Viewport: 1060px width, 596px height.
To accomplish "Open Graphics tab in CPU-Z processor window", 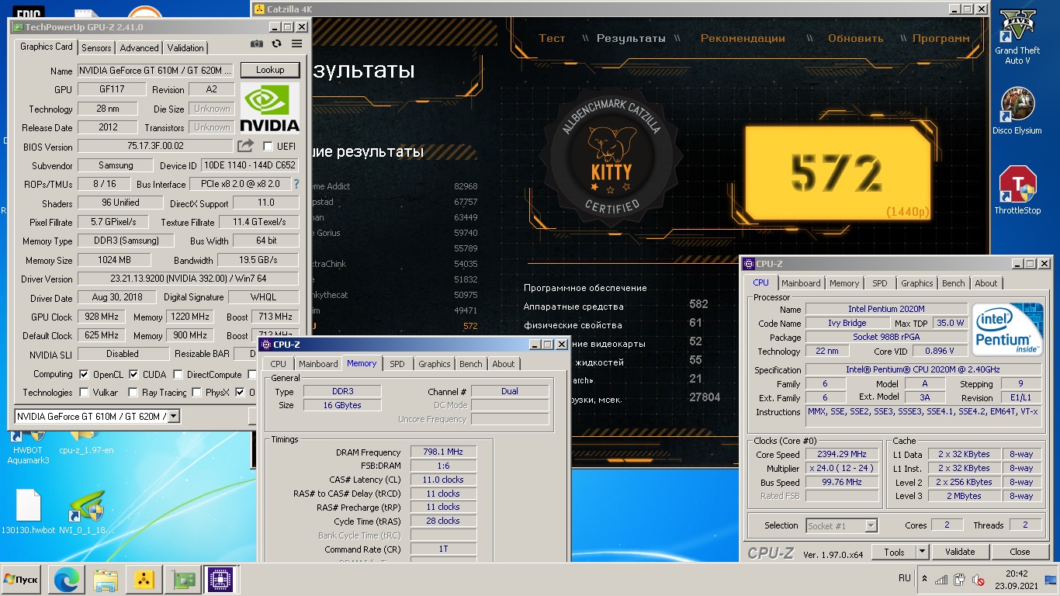I will pos(916,283).
